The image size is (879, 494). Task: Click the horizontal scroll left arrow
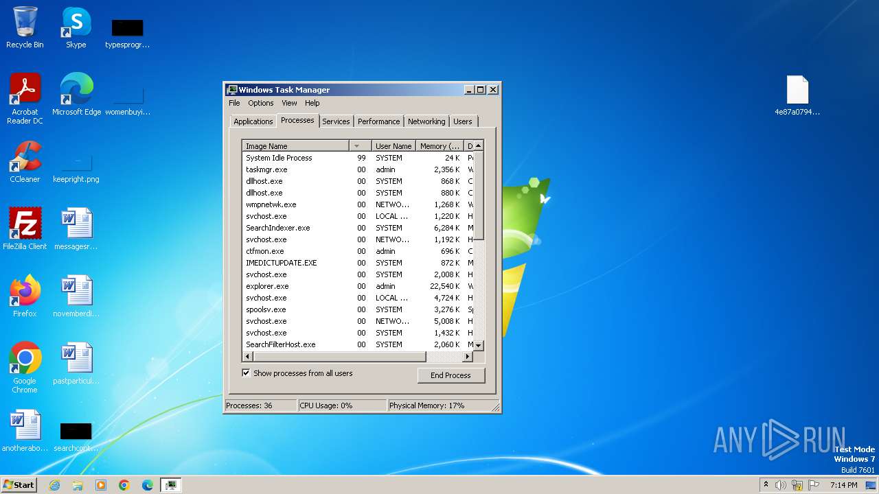(248, 357)
